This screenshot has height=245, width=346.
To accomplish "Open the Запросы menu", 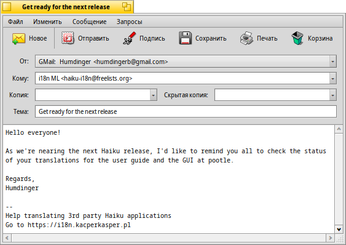I will [130, 22].
